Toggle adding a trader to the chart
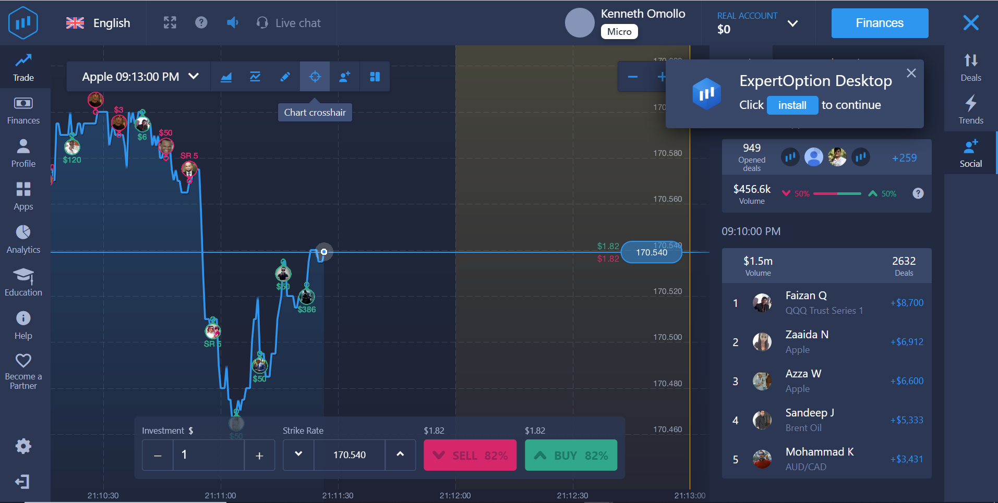998x503 pixels. [x=344, y=76]
